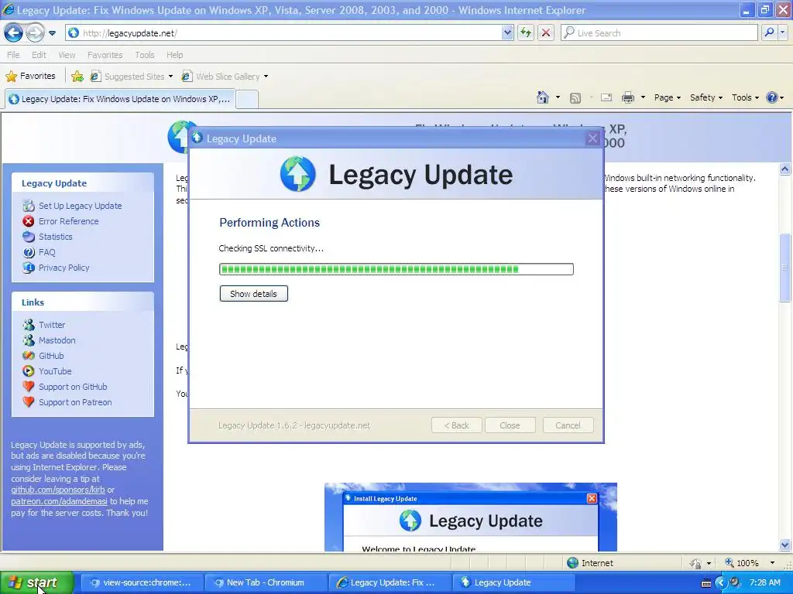This screenshot has height=594, width=793.
Task: Switch to Legacy Update installer taskbar item
Action: 513,582
